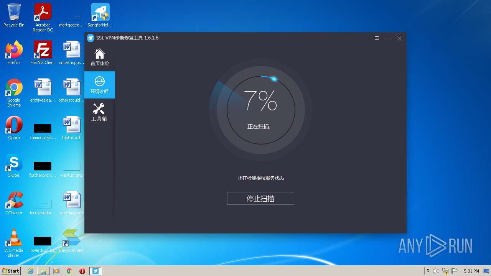This screenshot has width=491, height=276.
Task: Select the furtherprovi file icon
Action: (x=43, y=168)
